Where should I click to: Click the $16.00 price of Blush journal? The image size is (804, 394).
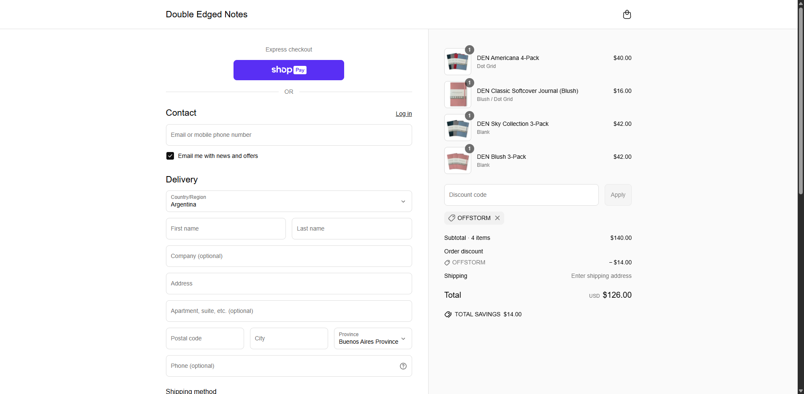point(622,91)
